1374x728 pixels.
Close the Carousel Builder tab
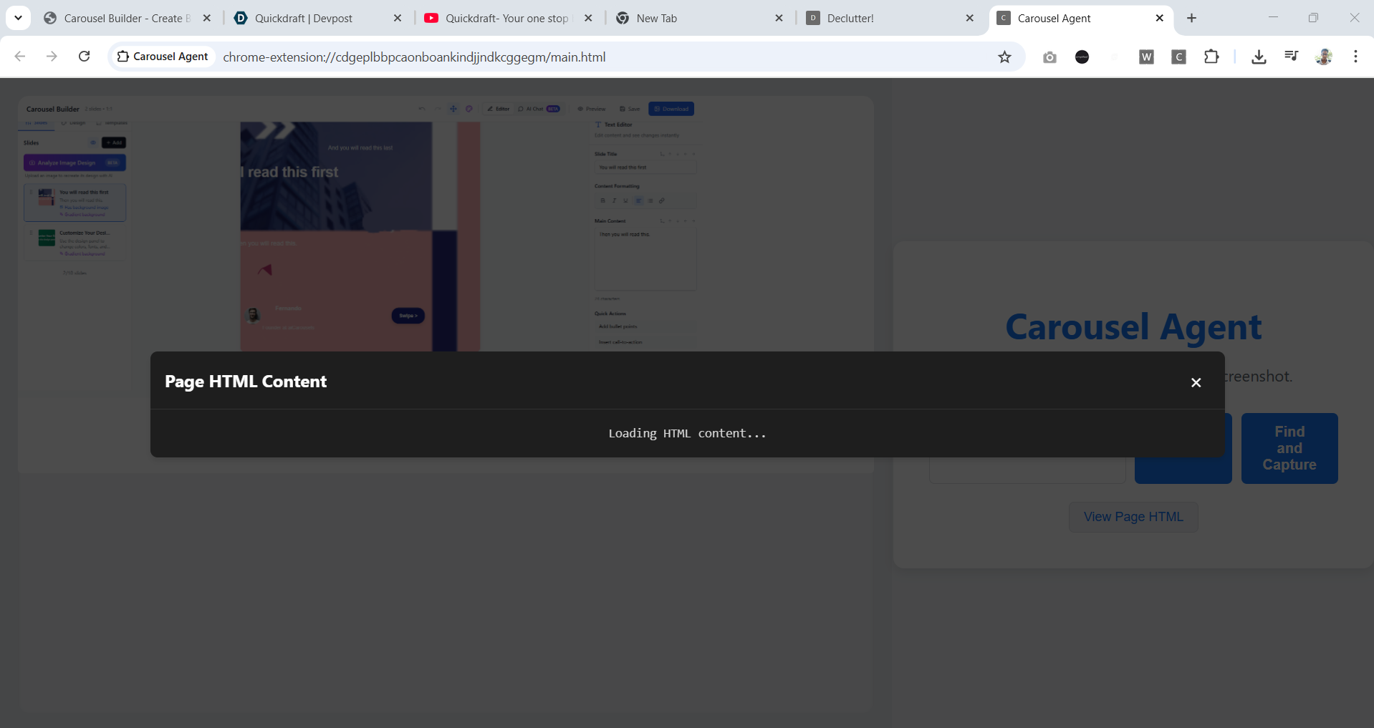coord(207,19)
